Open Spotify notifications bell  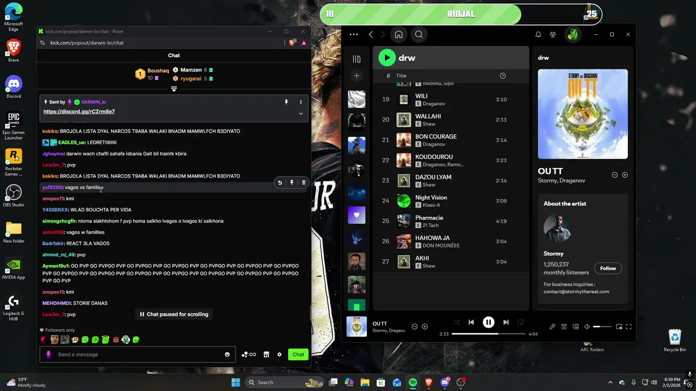[x=538, y=34]
